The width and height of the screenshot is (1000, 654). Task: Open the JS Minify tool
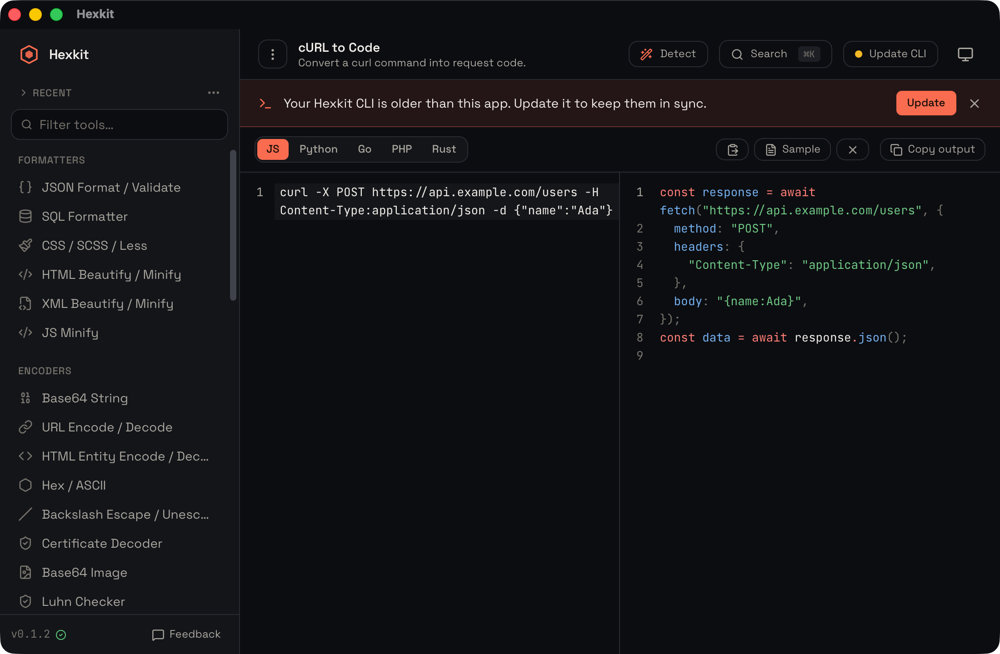[119, 333]
